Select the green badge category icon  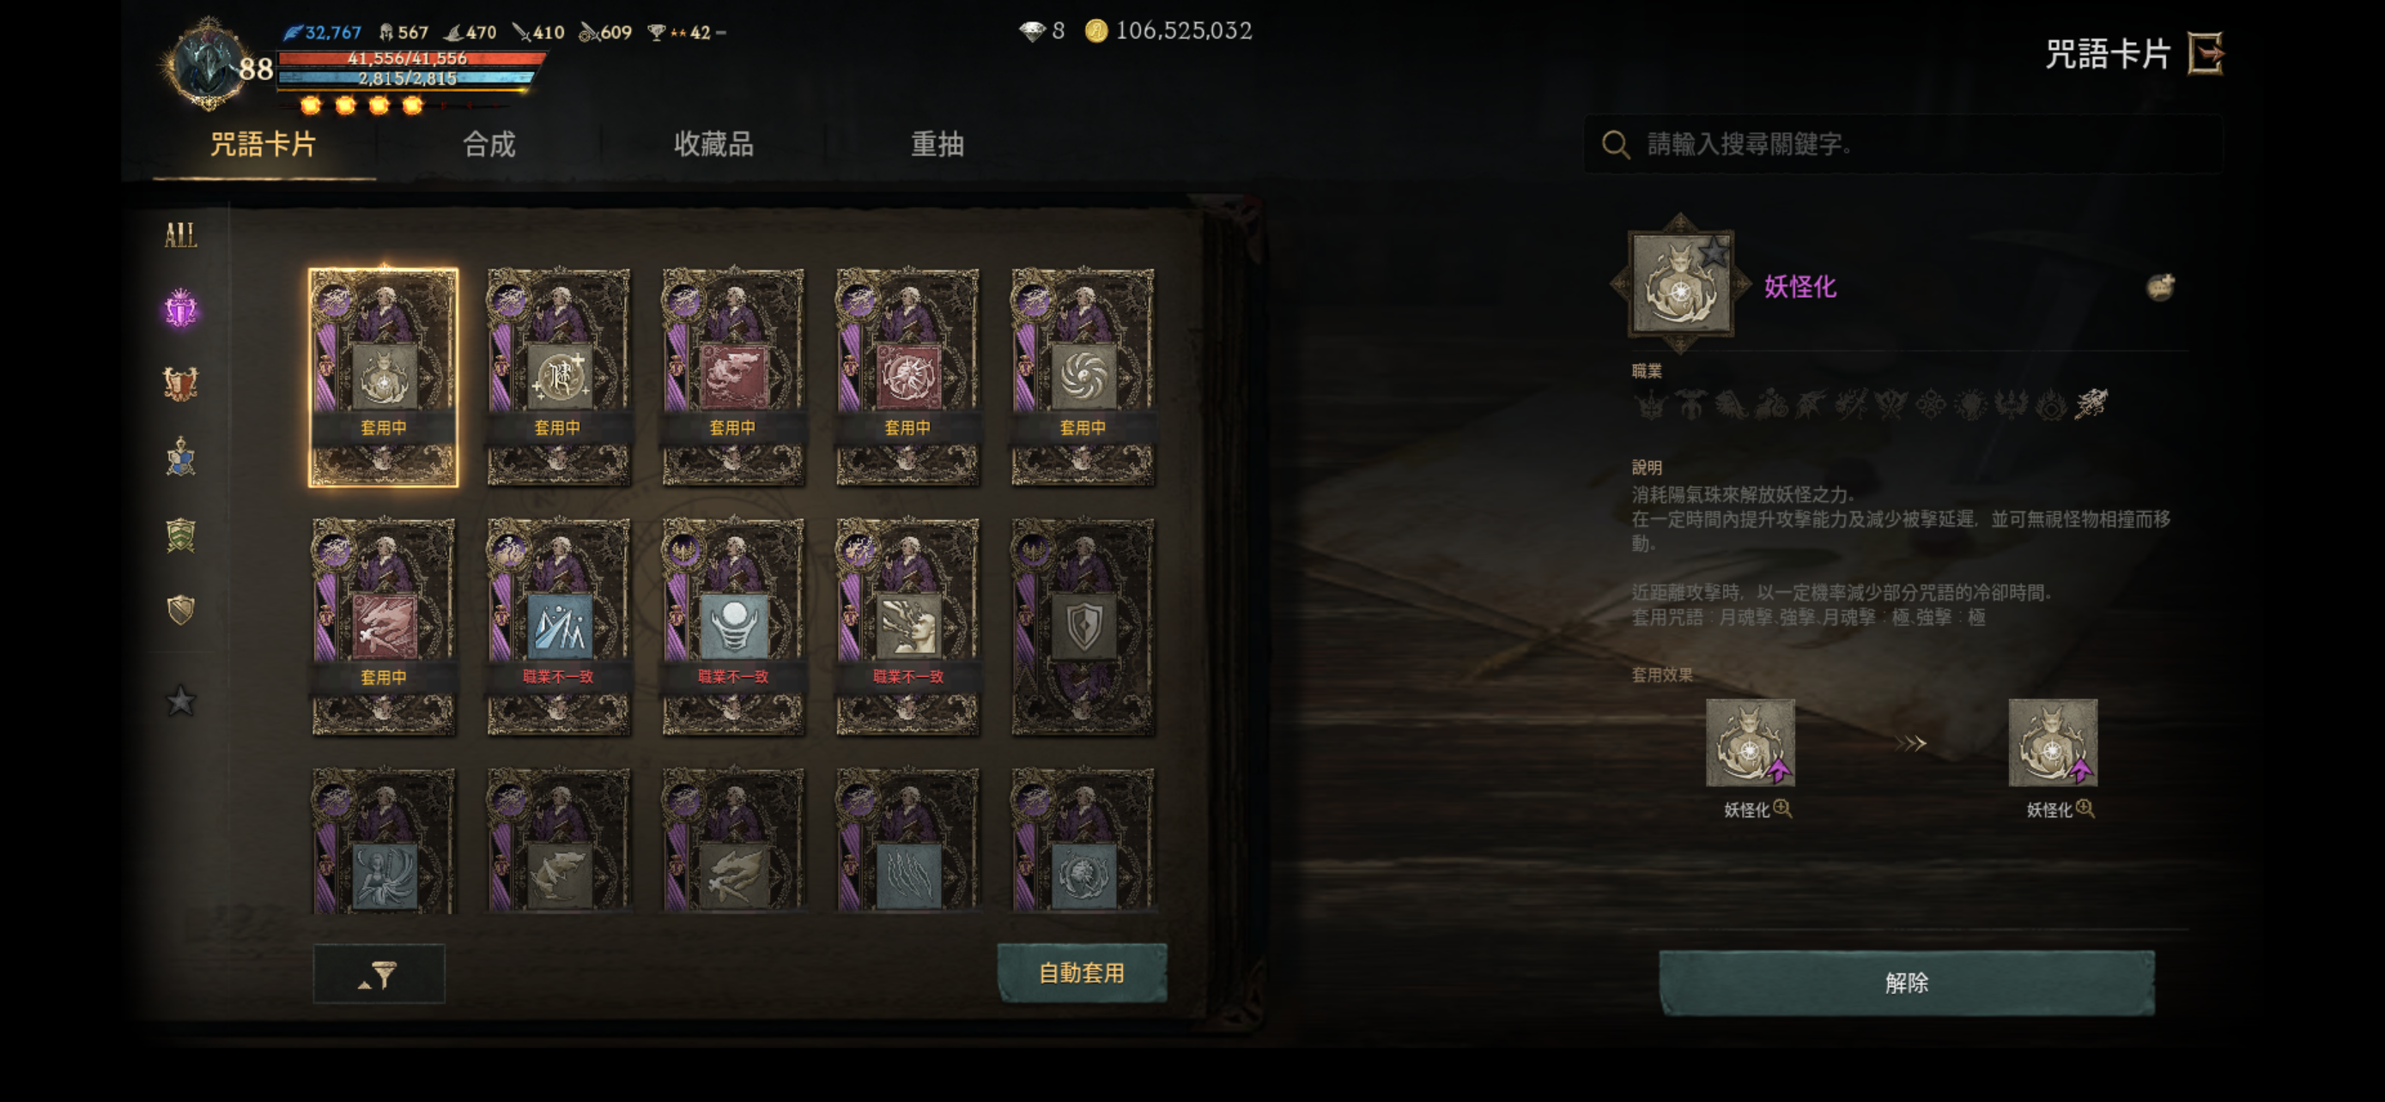pyautogui.click(x=180, y=534)
